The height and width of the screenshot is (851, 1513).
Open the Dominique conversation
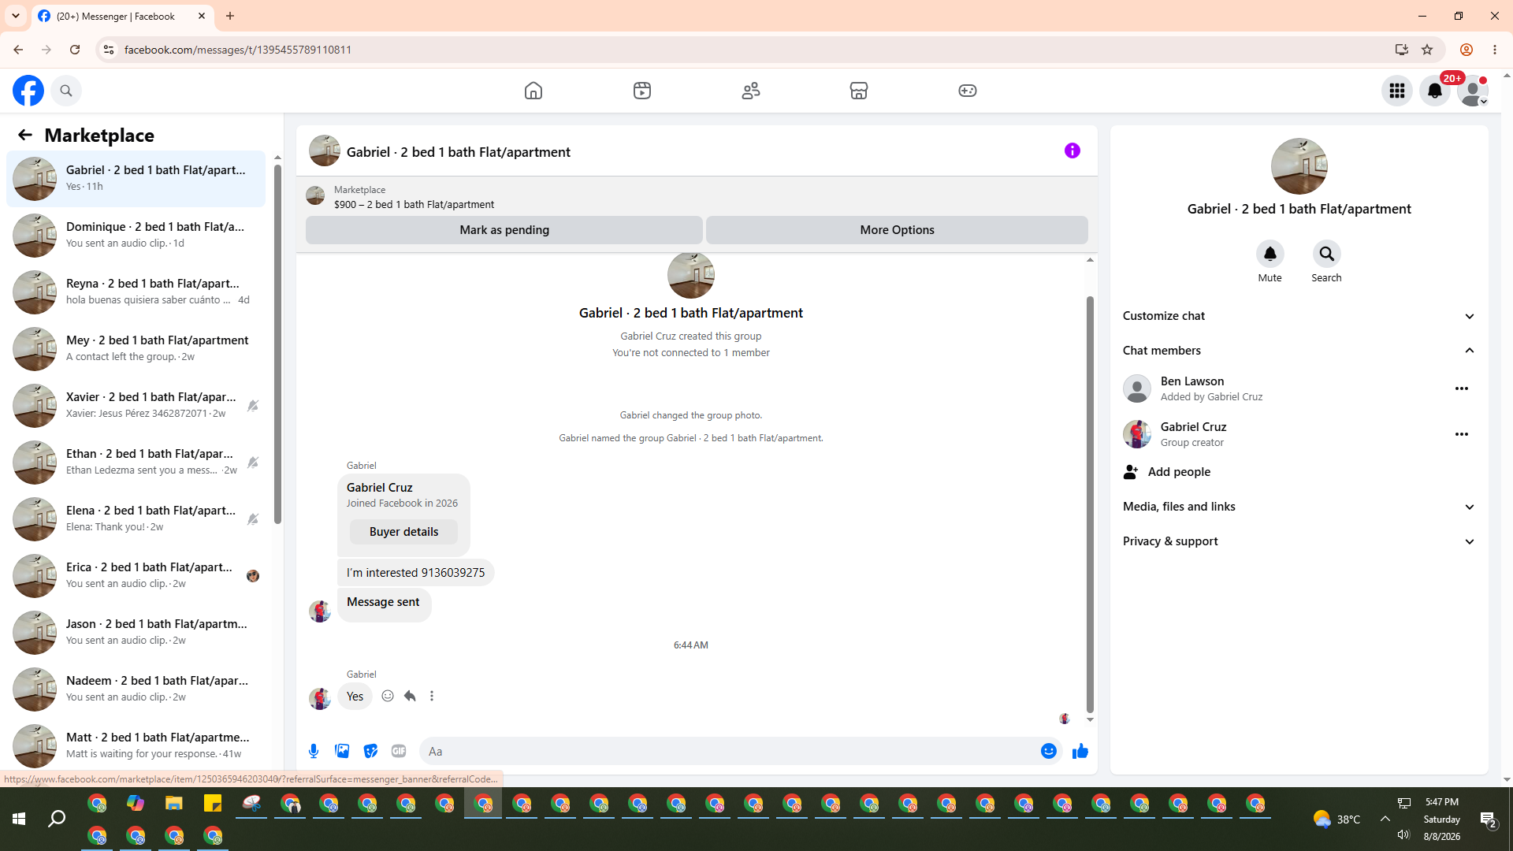pyautogui.click(x=136, y=235)
